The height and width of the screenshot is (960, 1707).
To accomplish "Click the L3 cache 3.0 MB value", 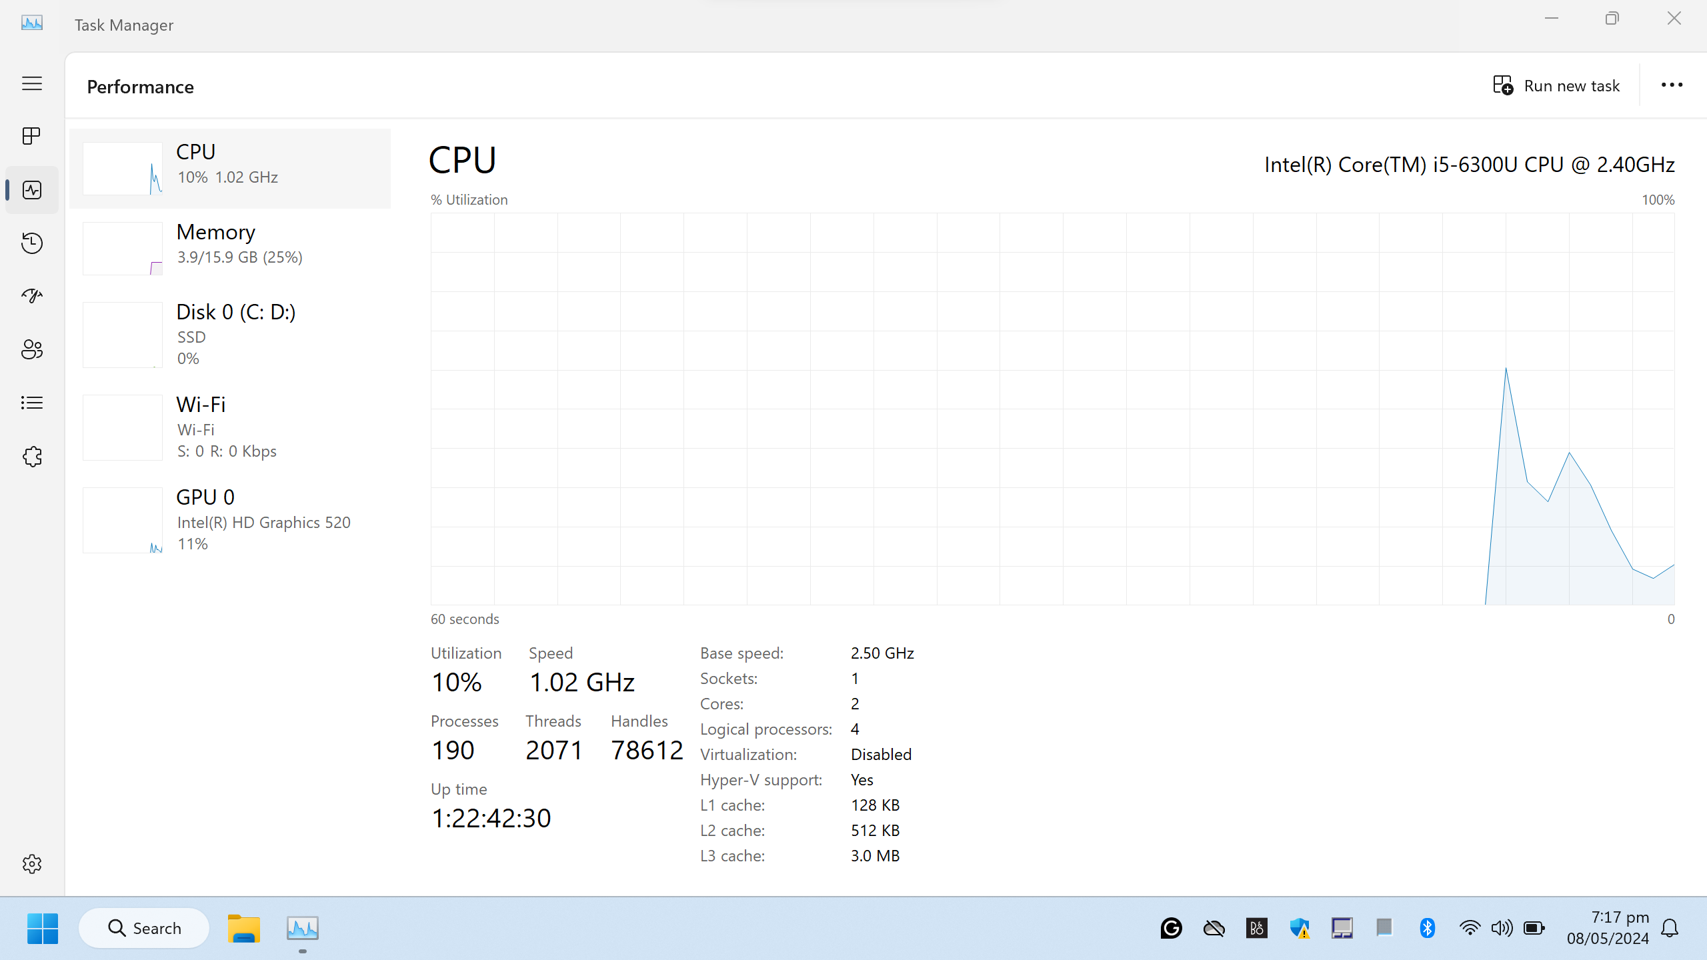I will point(876,856).
